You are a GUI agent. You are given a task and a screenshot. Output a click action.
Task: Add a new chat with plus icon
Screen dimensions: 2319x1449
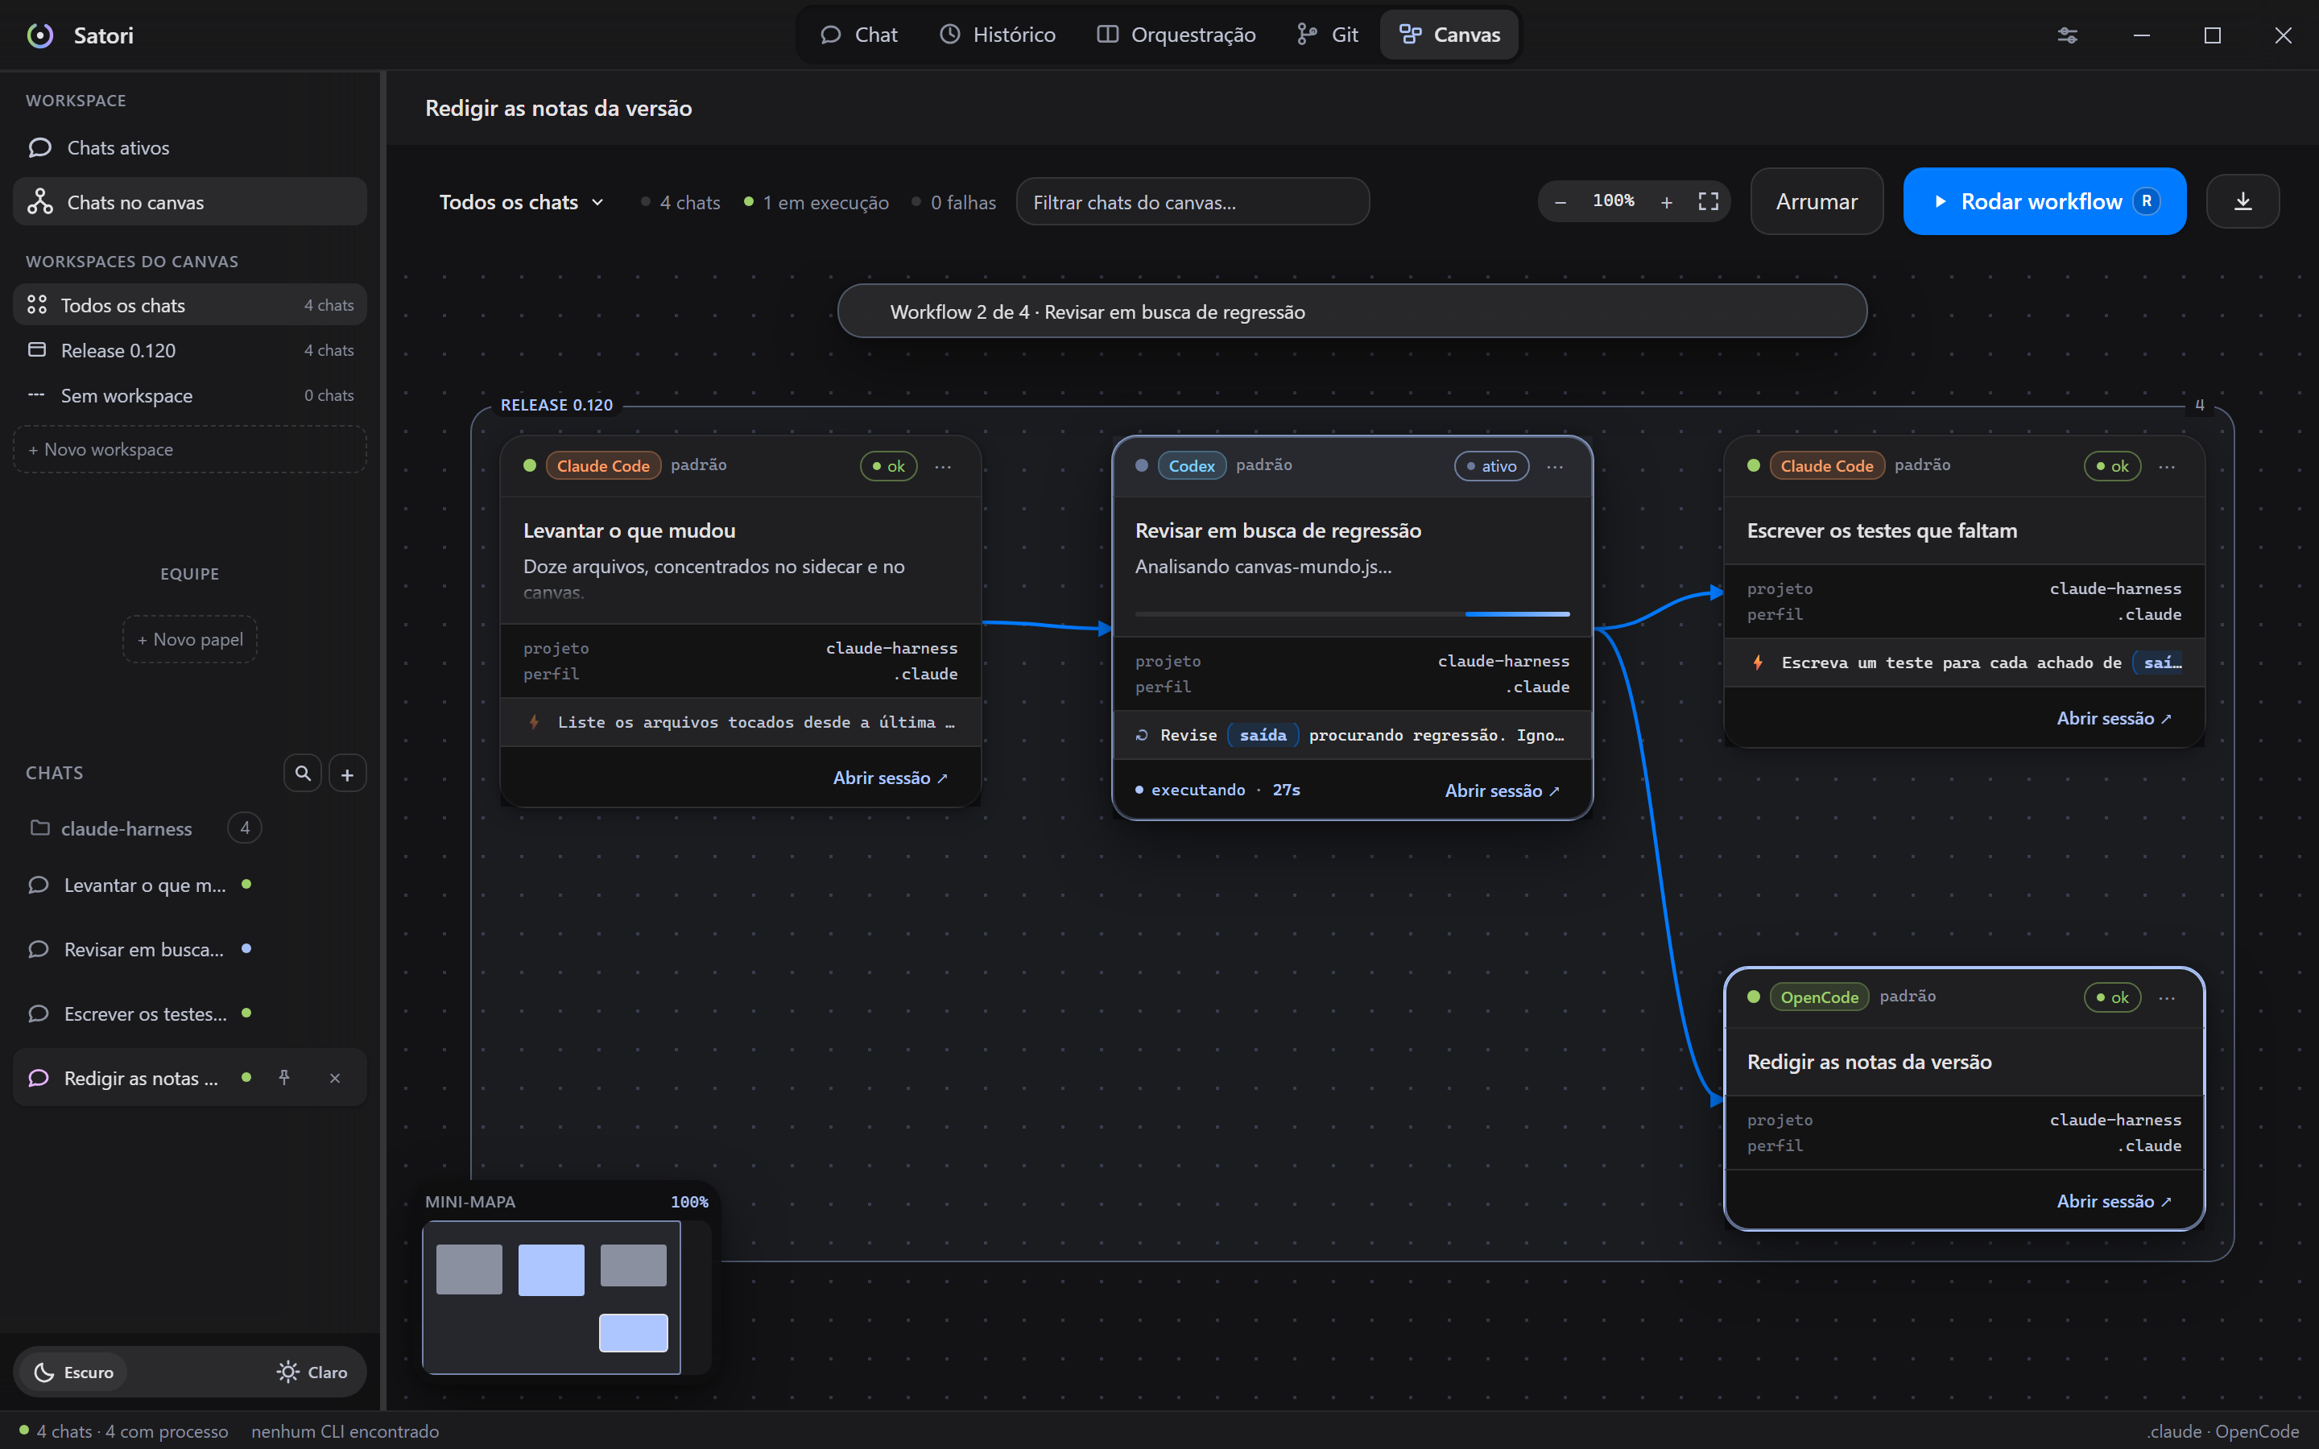(x=348, y=774)
